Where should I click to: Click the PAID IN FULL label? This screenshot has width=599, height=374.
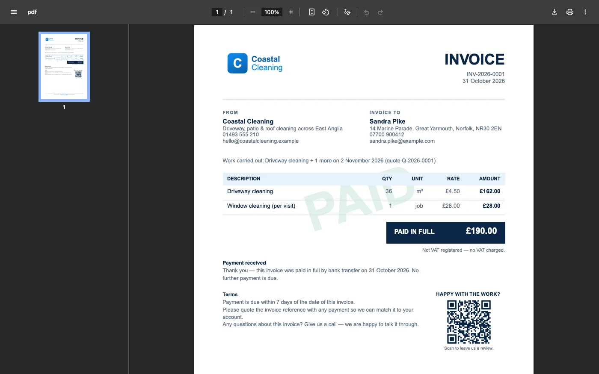[414, 232]
